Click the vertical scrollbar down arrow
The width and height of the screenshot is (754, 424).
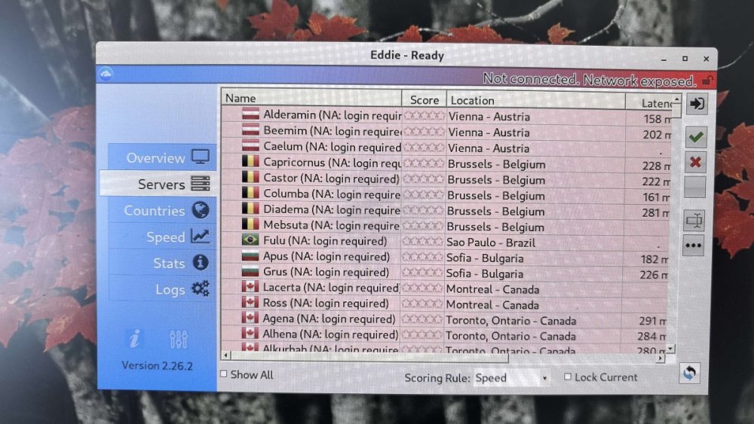671,349
